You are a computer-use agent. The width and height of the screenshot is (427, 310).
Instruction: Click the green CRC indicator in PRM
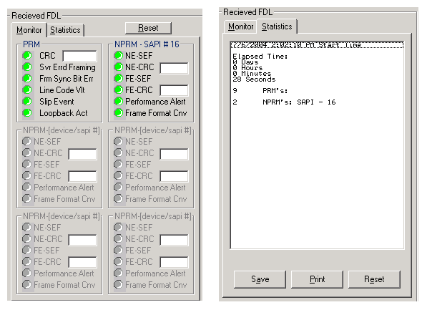click(27, 56)
